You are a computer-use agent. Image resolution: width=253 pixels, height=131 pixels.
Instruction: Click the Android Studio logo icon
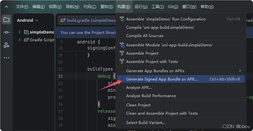click(x=6, y=7)
